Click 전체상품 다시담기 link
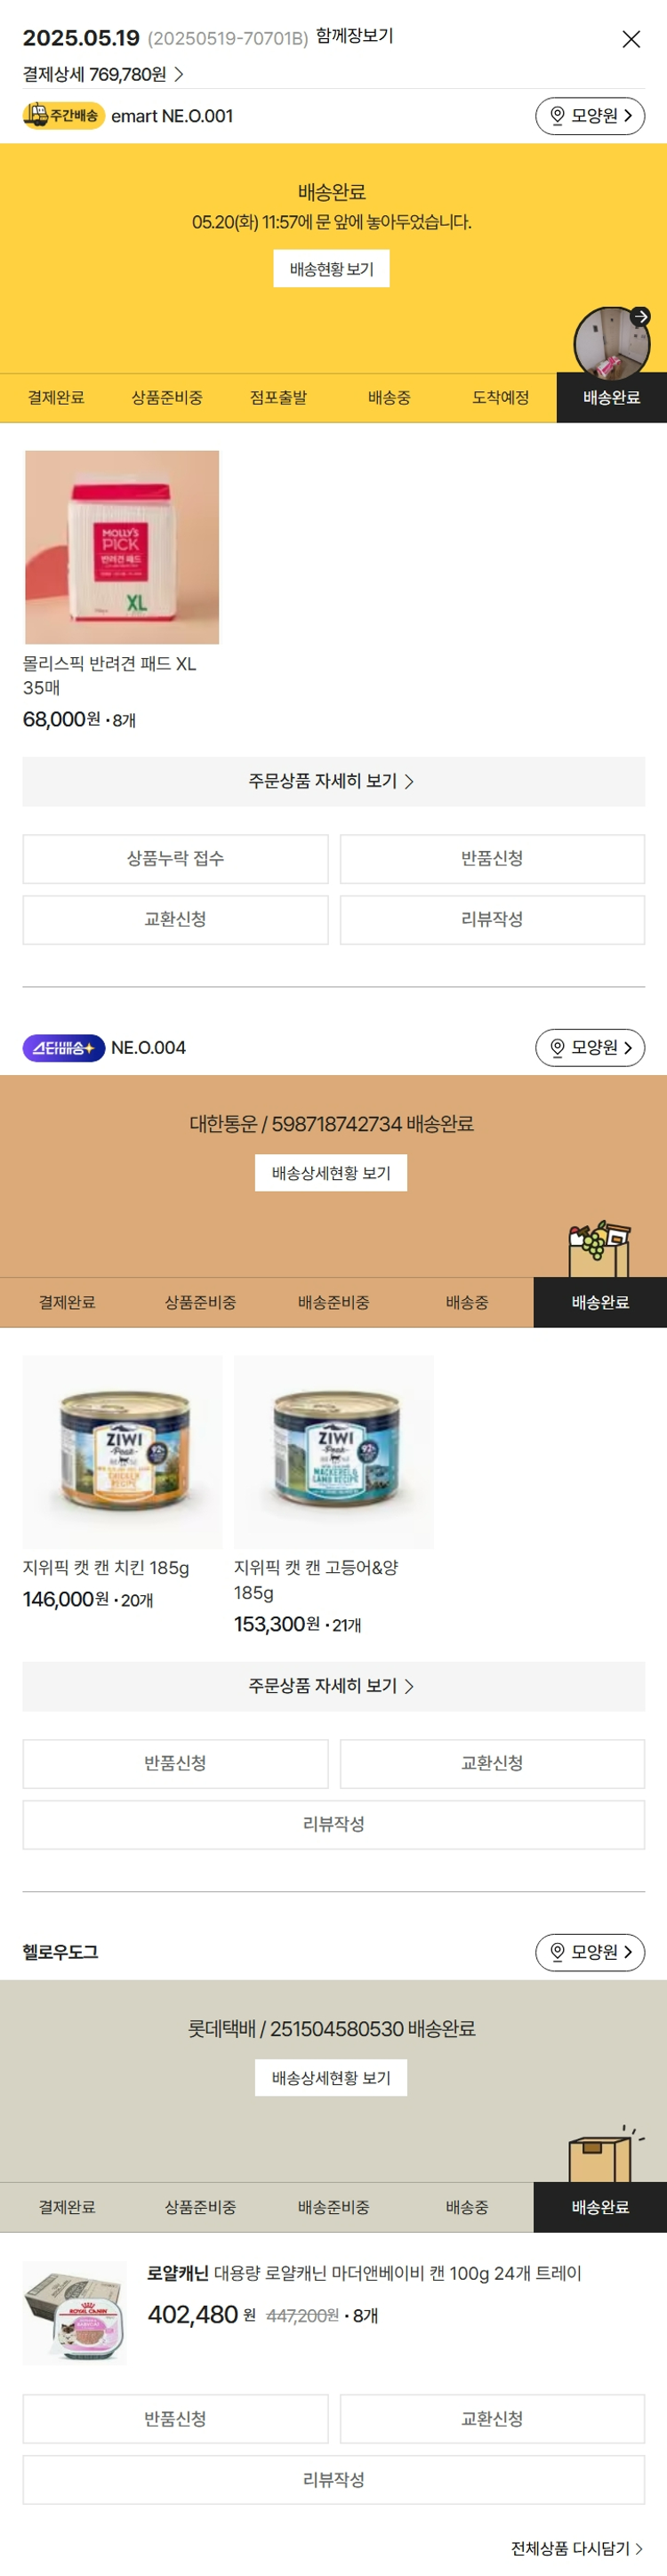 click(577, 2547)
